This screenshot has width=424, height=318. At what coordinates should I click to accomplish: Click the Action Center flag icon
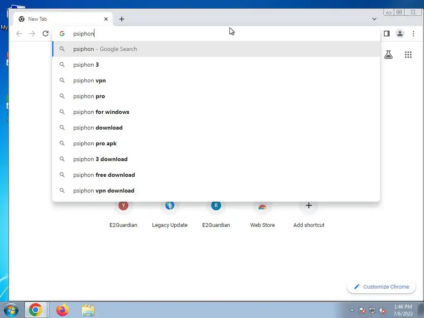362,310
